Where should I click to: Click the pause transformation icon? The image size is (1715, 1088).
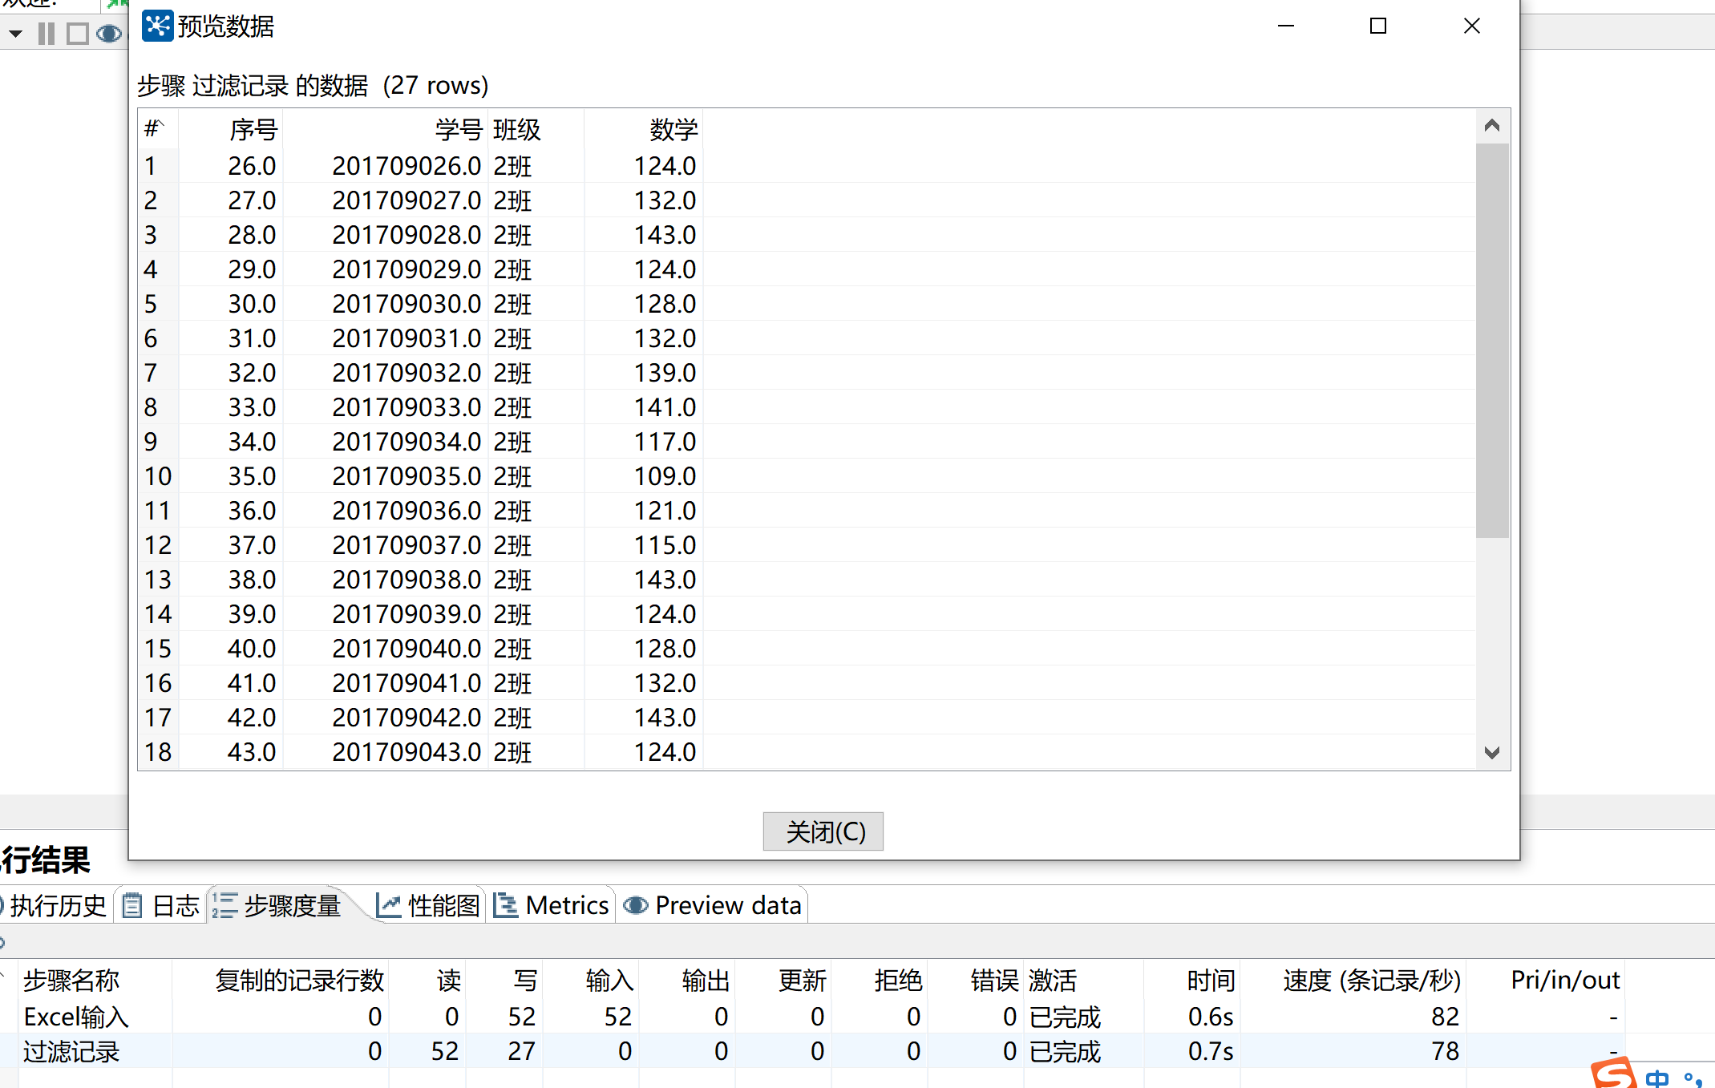(x=47, y=34)
